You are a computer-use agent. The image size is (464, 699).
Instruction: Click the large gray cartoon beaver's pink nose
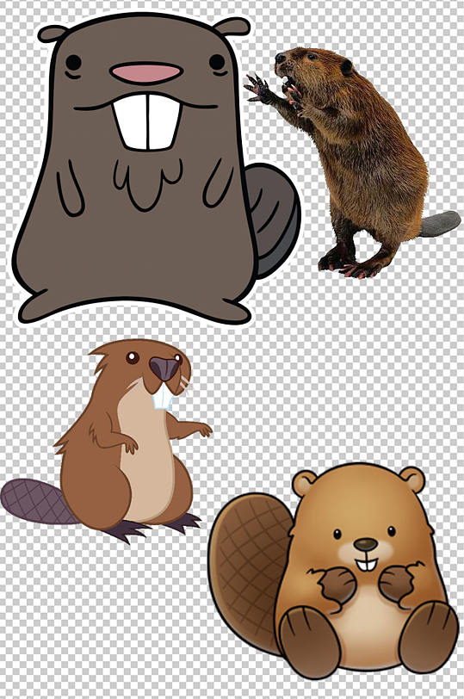(x=146, y=72)
